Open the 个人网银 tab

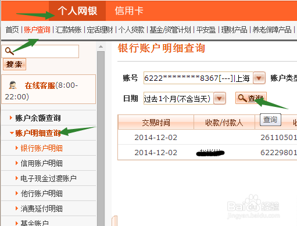coord(77,10)
